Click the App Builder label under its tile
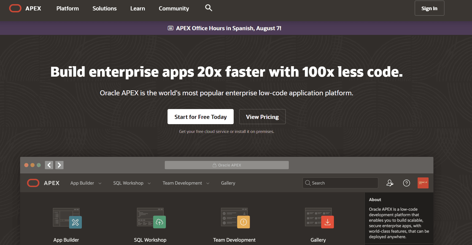The width and height of the screenshot is (472, 245). (66, 240)
